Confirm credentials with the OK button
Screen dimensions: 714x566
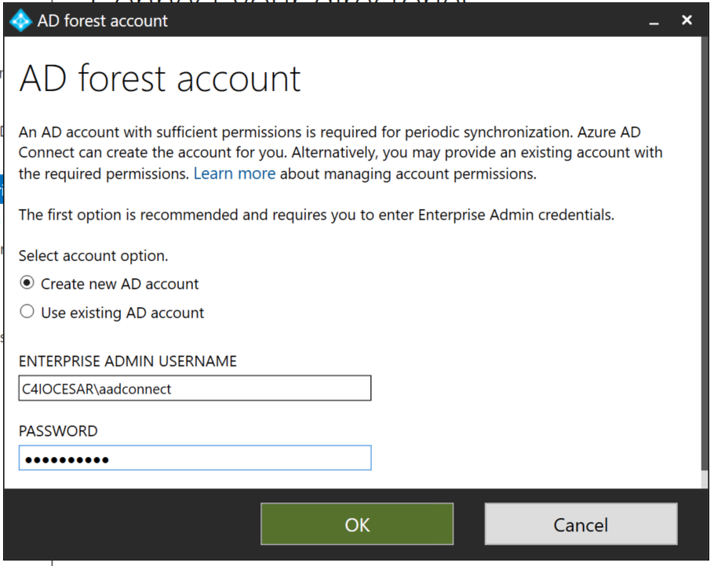coord(357,524)
